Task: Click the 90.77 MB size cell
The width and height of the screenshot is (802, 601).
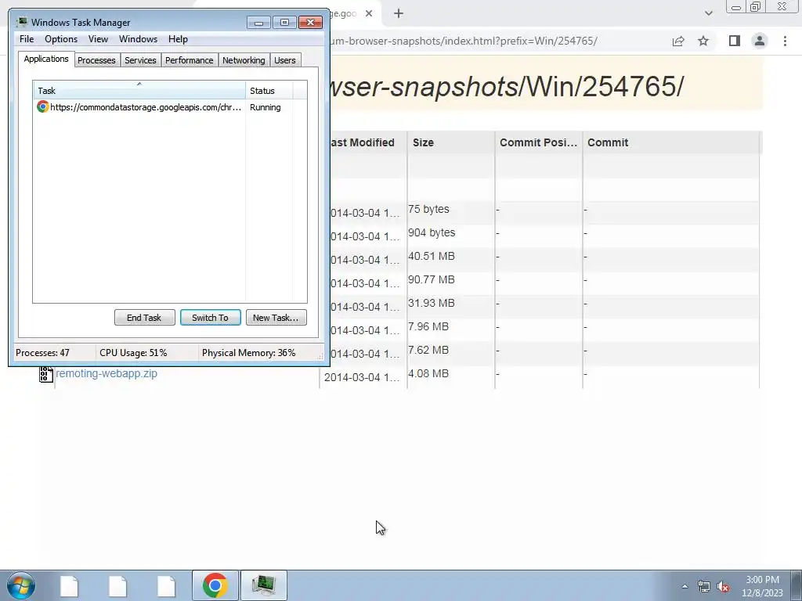Action: (x=432, y=279)
